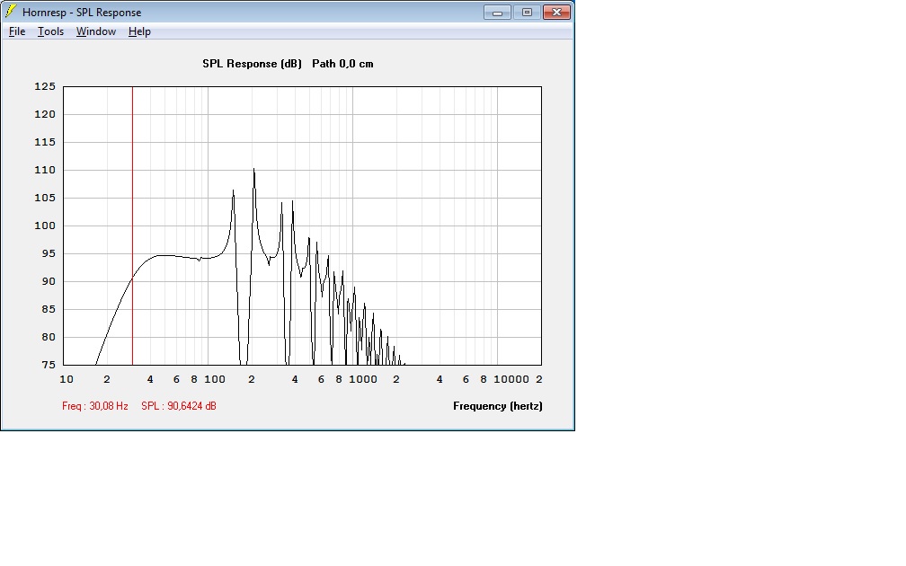Click the Hornresp lightning app icon
906x566 pixels.
point(11,11)
